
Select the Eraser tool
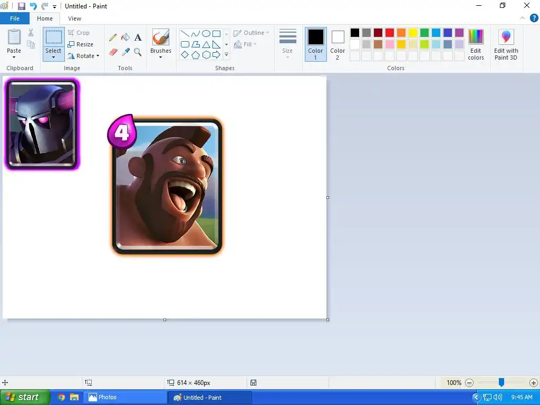(x=113, y=52)
